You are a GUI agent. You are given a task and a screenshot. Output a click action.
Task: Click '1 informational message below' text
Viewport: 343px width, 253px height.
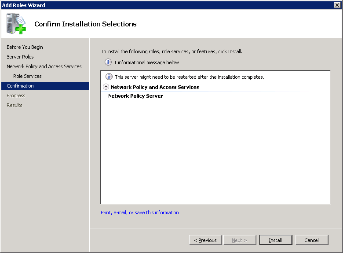coord(146,62)
